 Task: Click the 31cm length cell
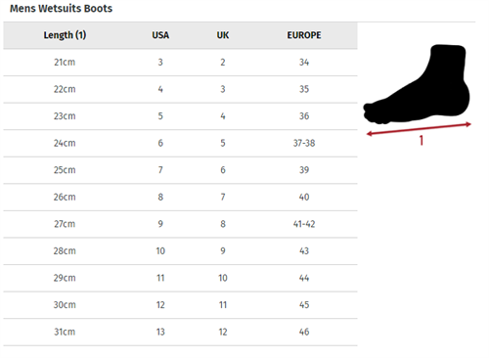point(65,332)
